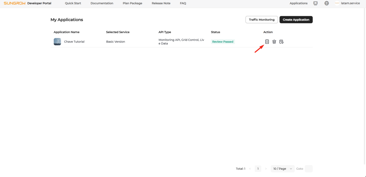Viewport: 366px width, 177px height.
Task: Open the Documentation menu item
Action: click(102, 3)
